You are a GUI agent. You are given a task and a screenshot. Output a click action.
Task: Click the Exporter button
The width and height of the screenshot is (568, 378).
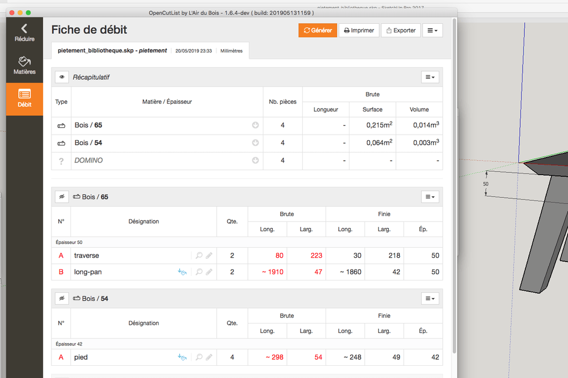tap(401, 30)
